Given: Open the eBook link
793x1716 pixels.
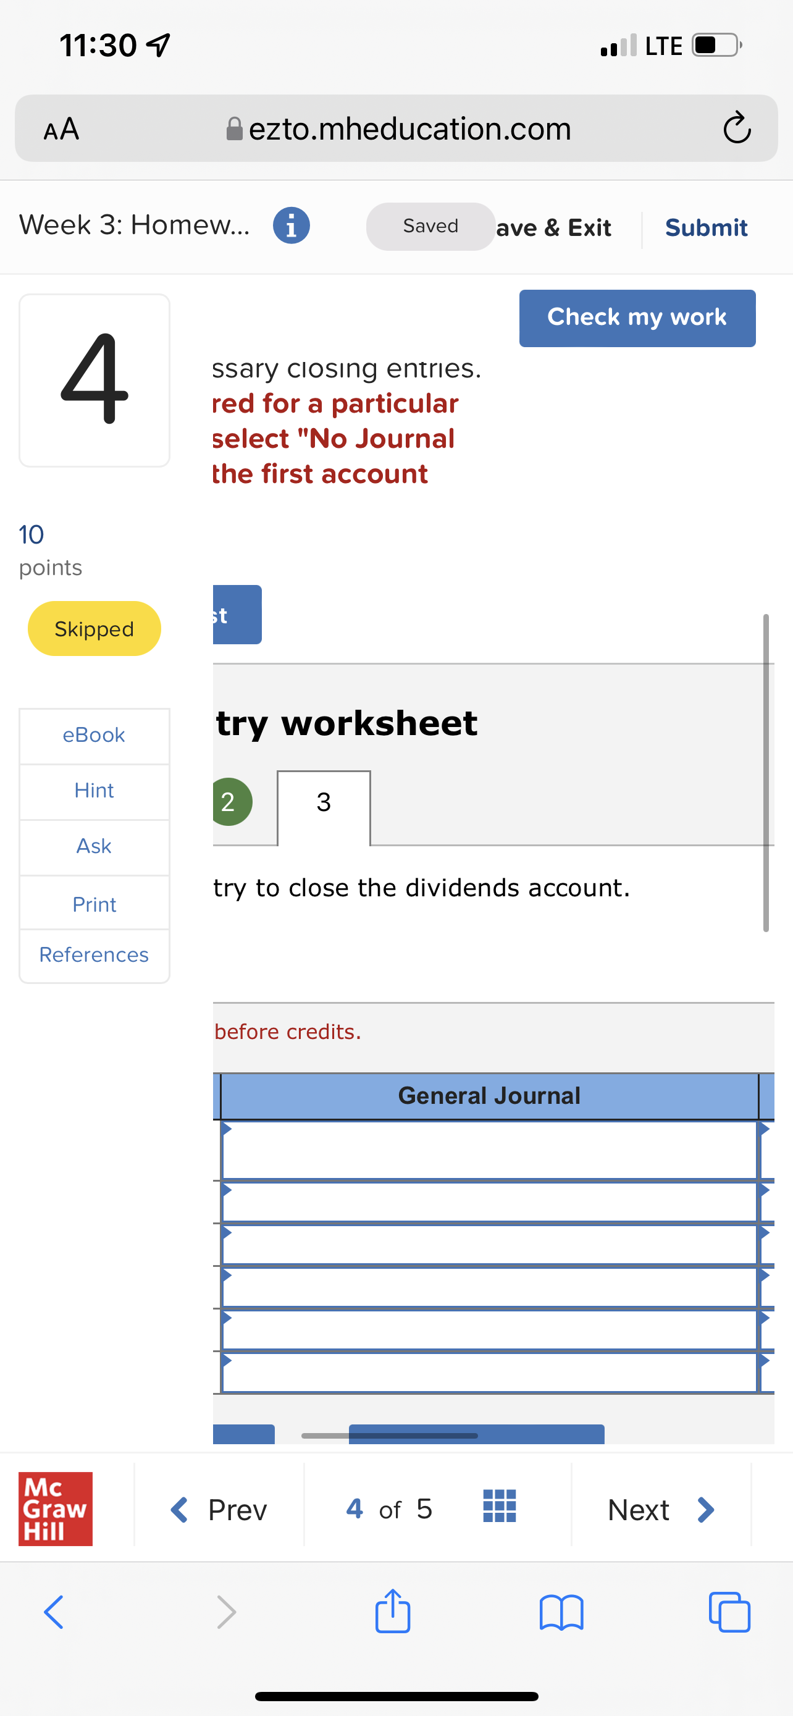Looking at the screenshot, I should click(94, 734).
